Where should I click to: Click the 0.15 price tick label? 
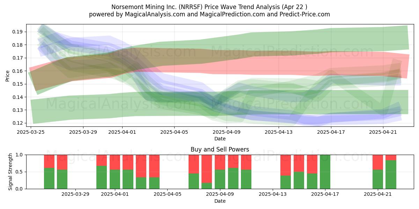(18, 84)
